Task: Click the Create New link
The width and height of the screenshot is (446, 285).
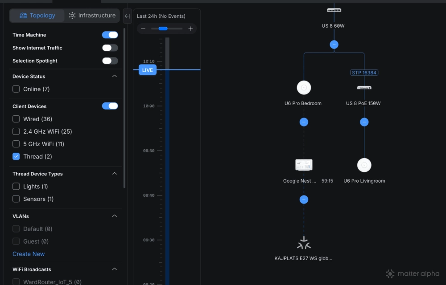Action: click(29, 254)
